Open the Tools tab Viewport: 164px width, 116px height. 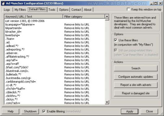[x=52, y=10]
